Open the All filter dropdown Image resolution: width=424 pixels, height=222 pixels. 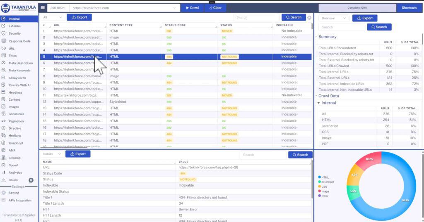coord(53,17)
